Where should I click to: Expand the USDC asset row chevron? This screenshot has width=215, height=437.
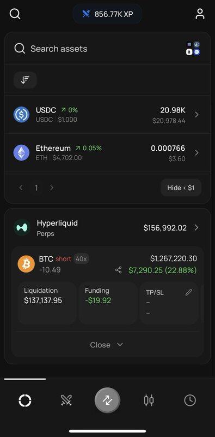[196, 115]
